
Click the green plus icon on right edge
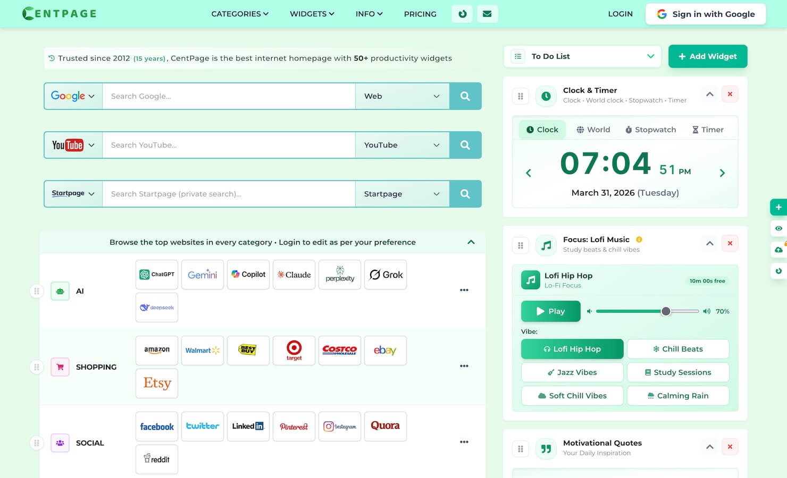778,207
